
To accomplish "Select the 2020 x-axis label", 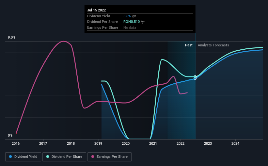I will [x=126, y=143].
